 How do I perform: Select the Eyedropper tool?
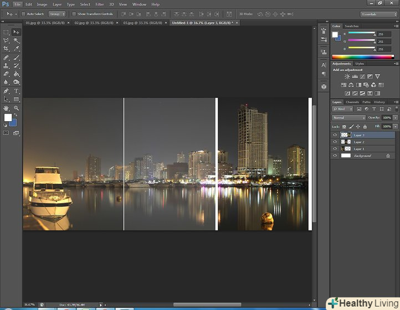[x=16, y=49]
